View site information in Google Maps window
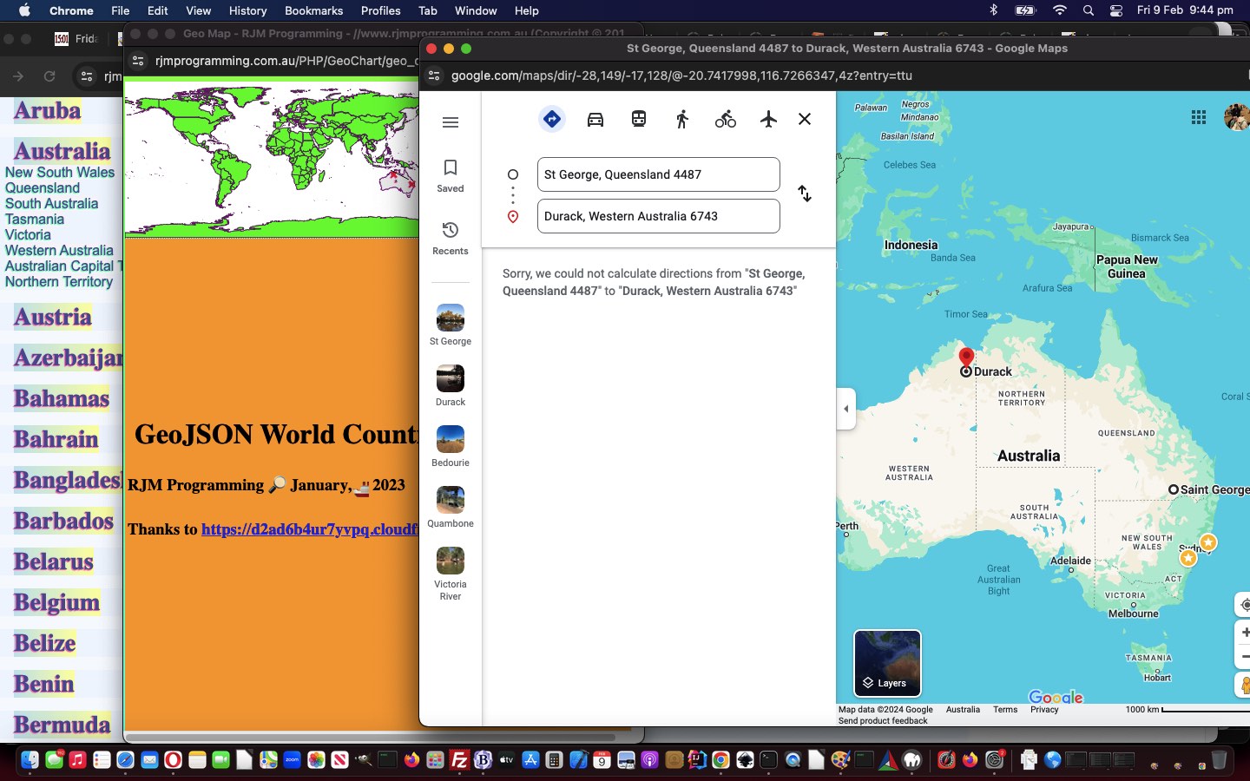Image resolution: width=1250 pixels, height=781 pixels. tap(435, 75)
